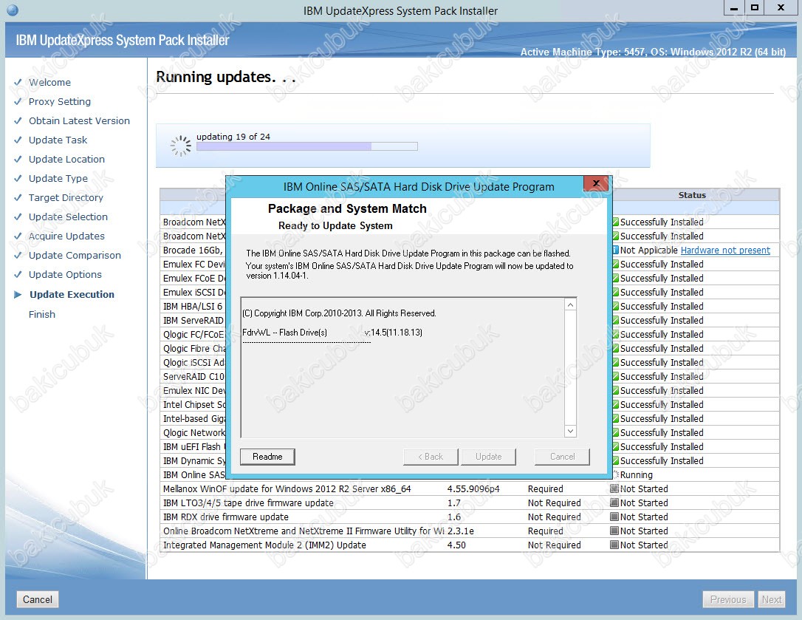Click the scroll down arrow in the dialog text box

tap(570, 431)
